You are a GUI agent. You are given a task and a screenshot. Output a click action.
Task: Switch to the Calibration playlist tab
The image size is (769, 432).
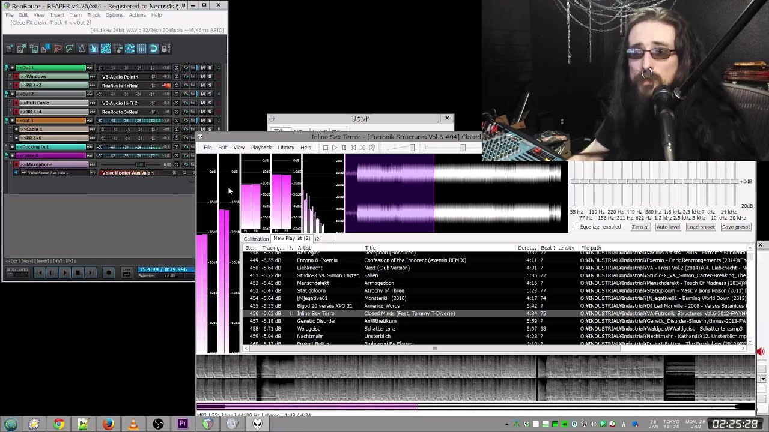tap(256, 239)
